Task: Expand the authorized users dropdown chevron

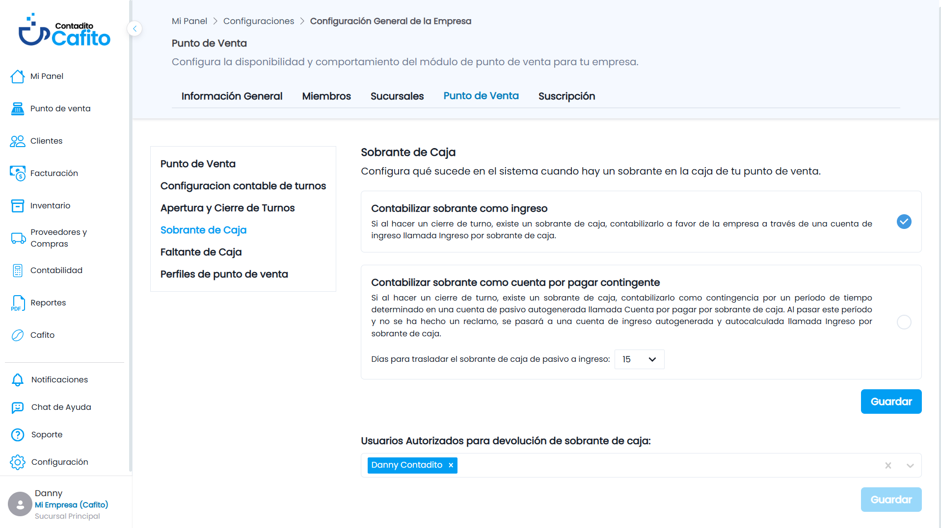Action: pyautogui.click(x=910, y=466)
